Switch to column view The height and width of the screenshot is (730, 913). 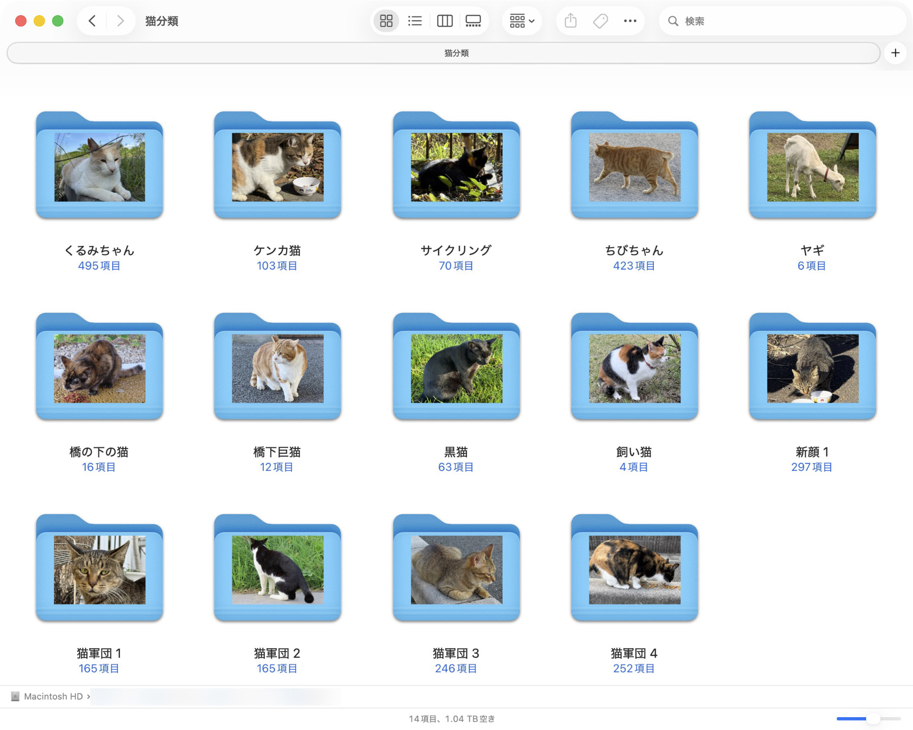[x=444, y=21]
